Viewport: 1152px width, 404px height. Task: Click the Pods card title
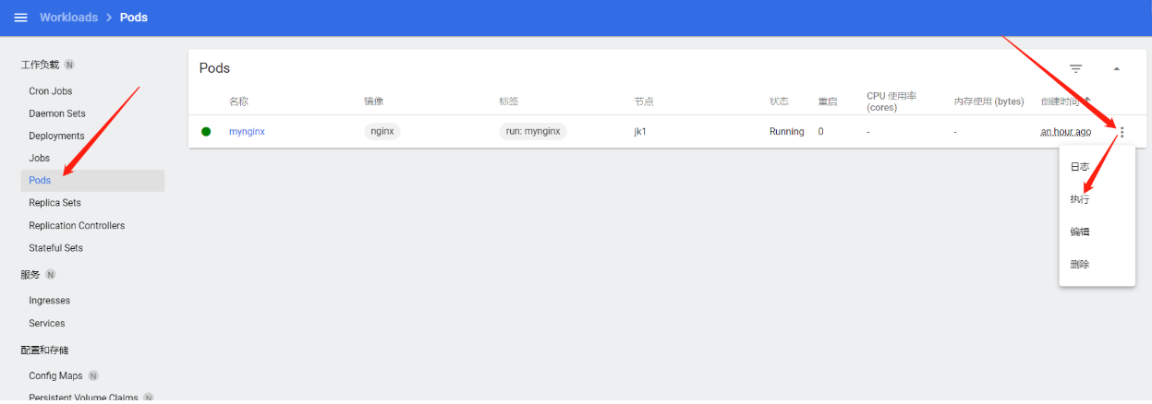click(x=214, y=68)
